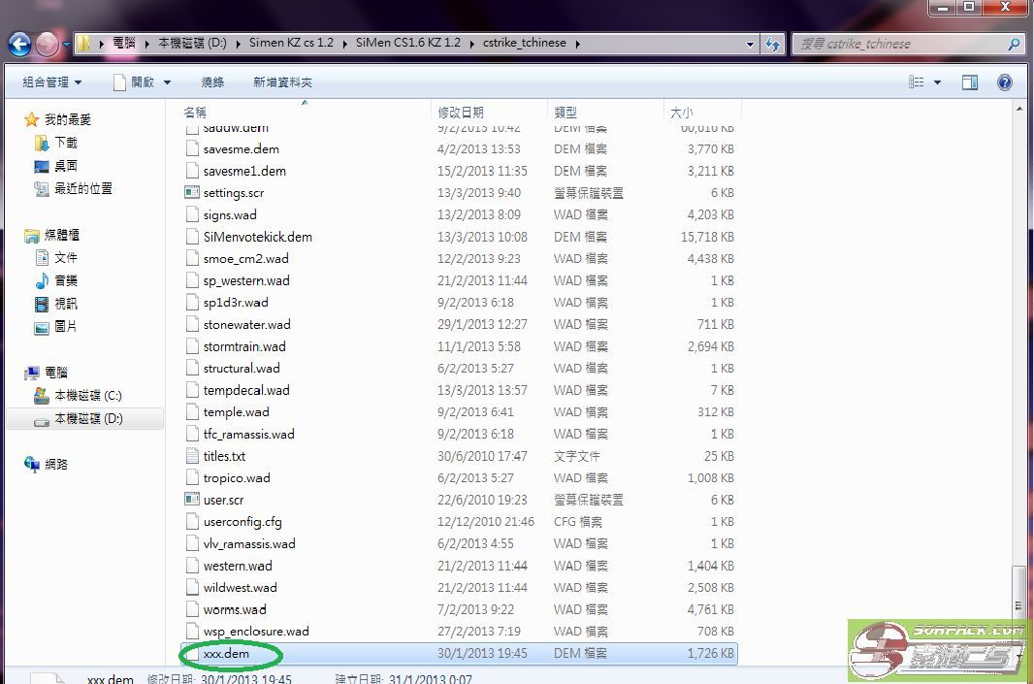Refresh the current folder view
This screenshot has height=684, width=1034.
(772, 44)
